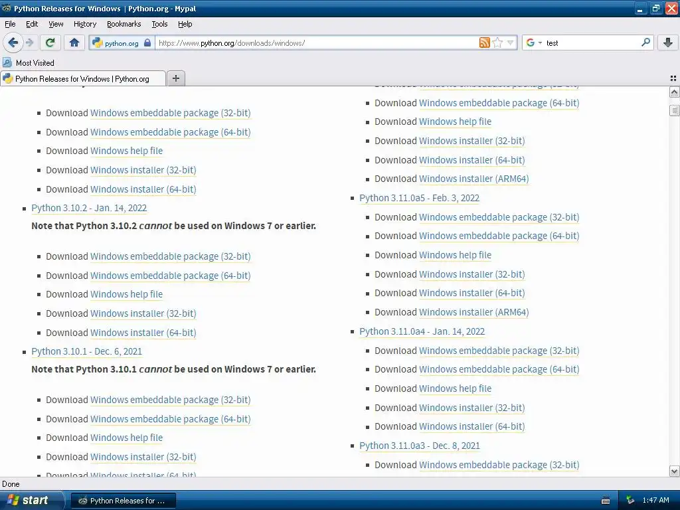Download 3.11.0a3 embeddable package (32-bit)
The width and height of the screenshot is (680, 510).
[499, 465]
